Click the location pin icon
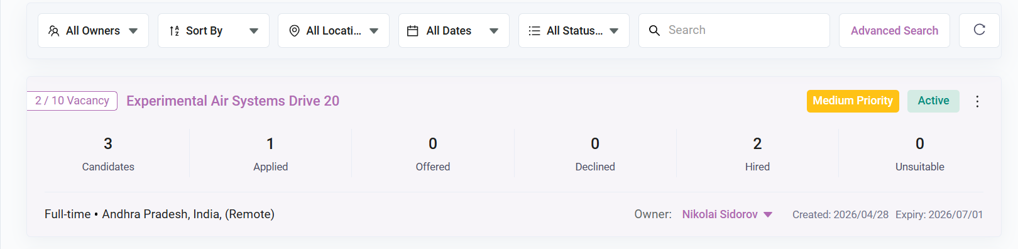1018x249 pixels. 294,31
